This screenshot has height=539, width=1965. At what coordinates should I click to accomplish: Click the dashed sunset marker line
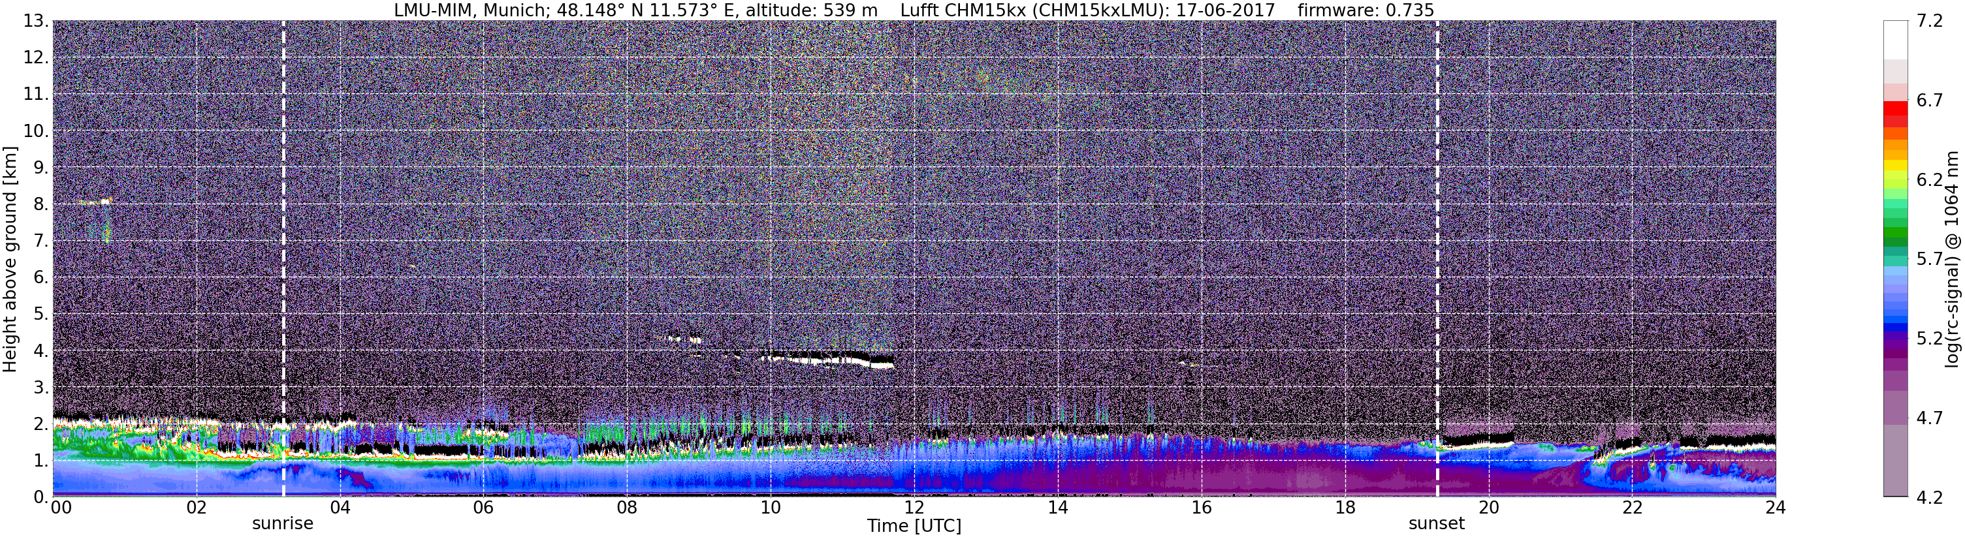[1437, 258]
